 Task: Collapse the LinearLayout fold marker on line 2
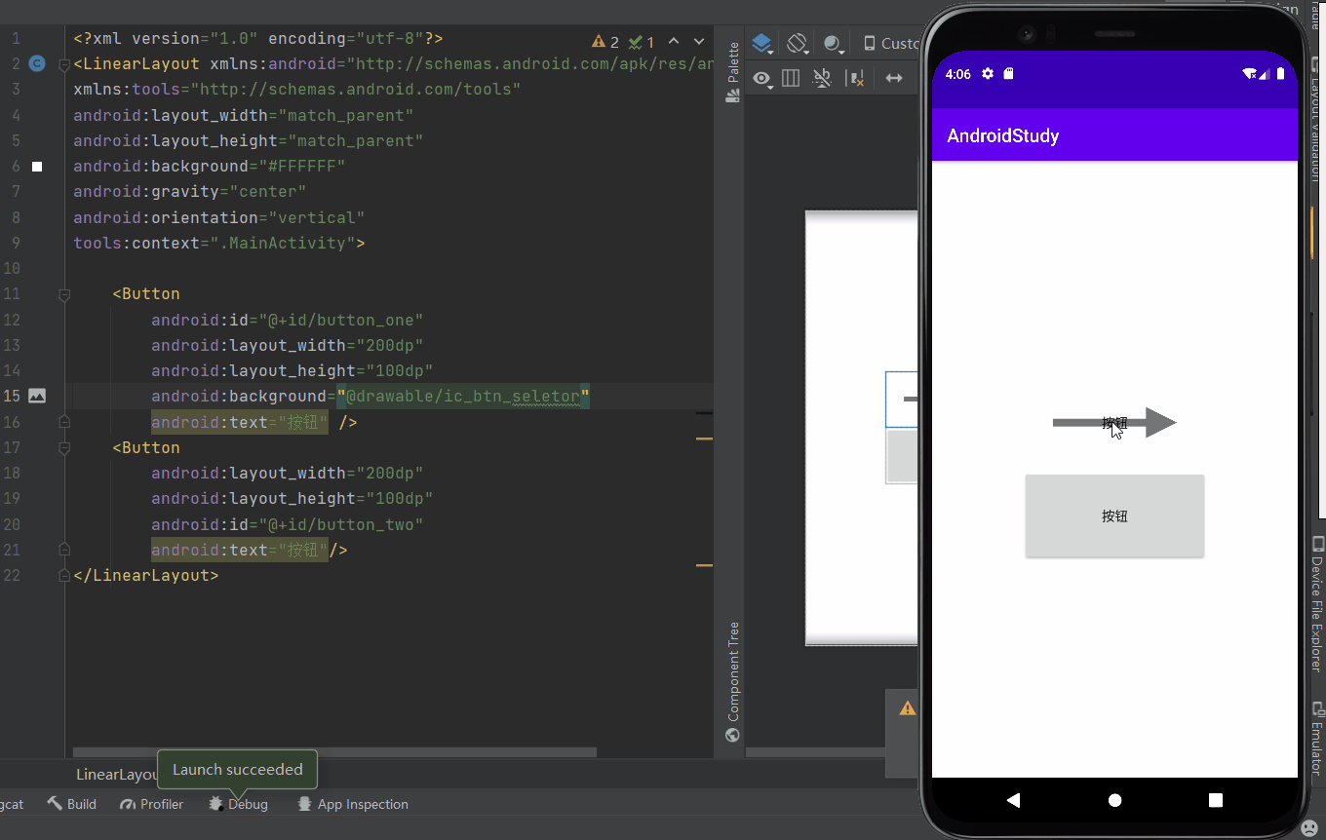64,65
